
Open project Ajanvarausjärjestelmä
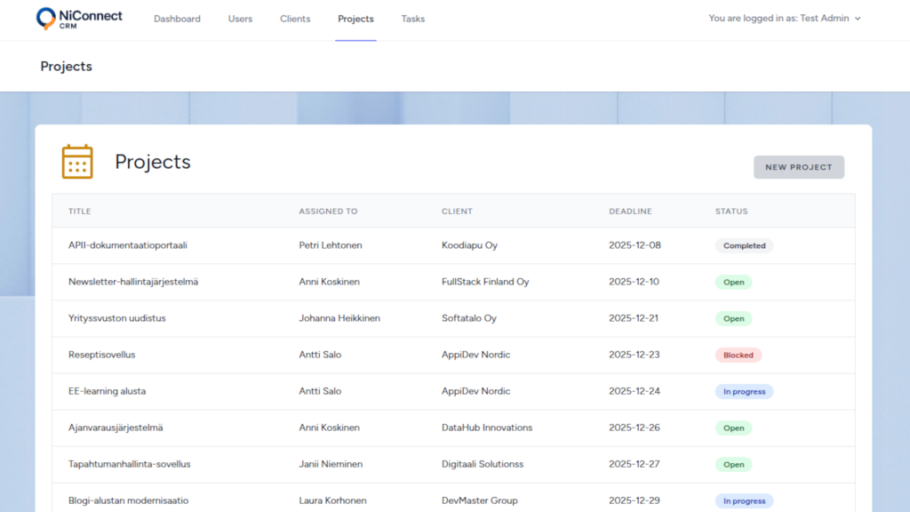pos(116,428)
